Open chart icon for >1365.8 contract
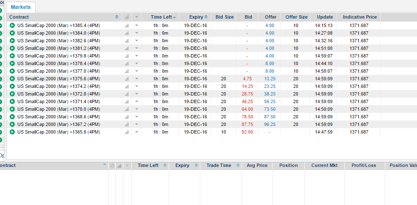 tap(127, 132)
